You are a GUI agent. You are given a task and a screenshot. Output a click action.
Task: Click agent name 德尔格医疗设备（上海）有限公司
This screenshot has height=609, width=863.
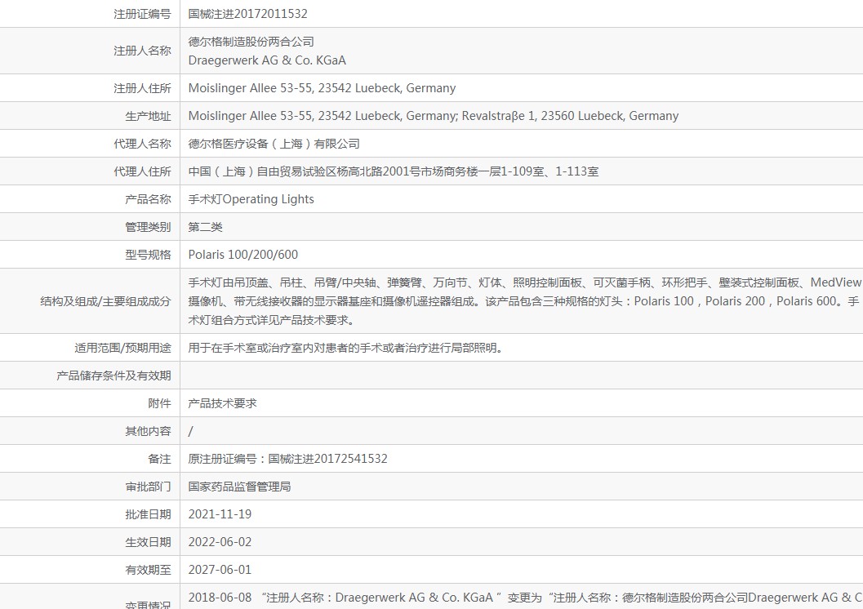[274, 144]
